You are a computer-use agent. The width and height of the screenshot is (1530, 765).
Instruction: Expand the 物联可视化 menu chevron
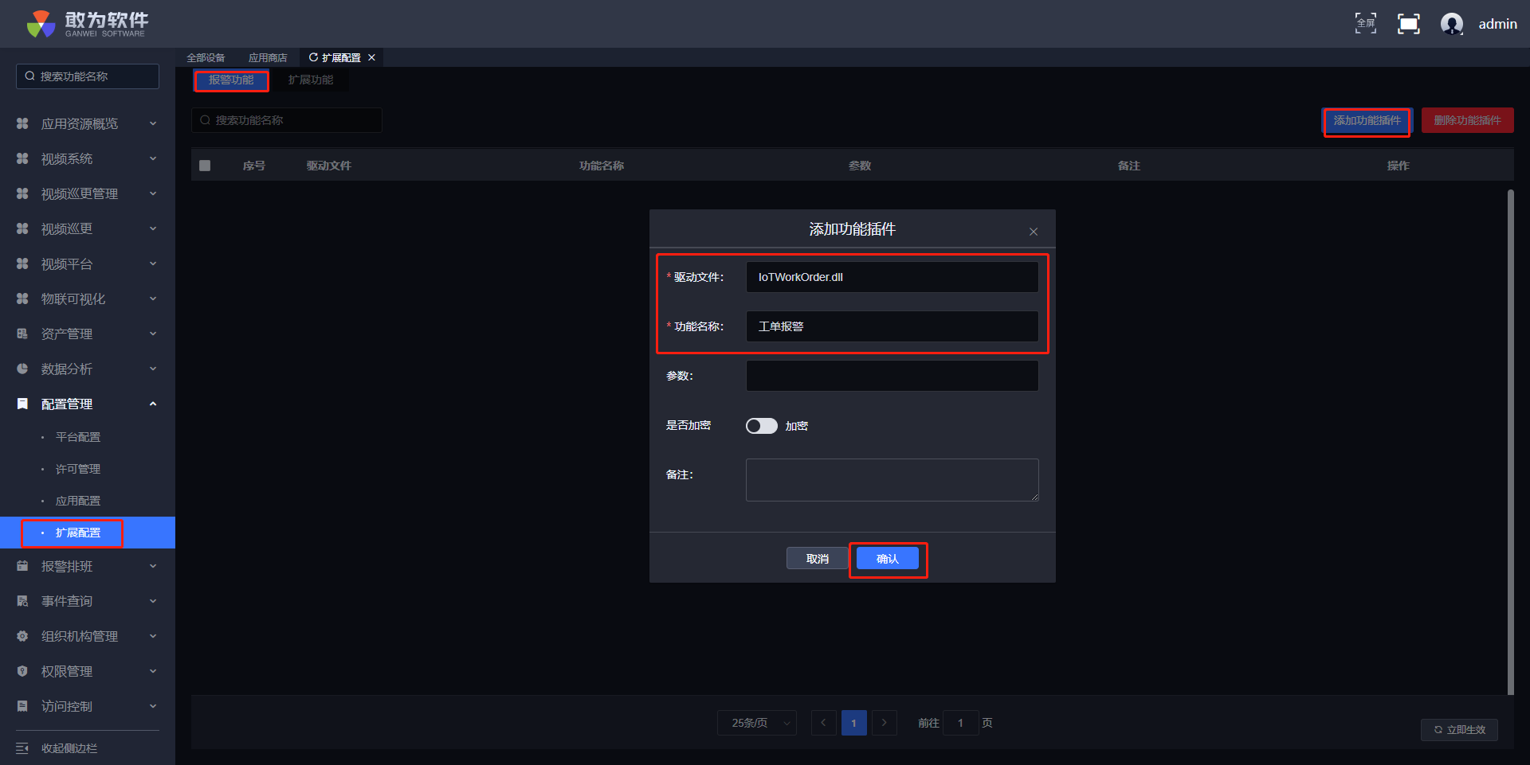coord(153,299)
